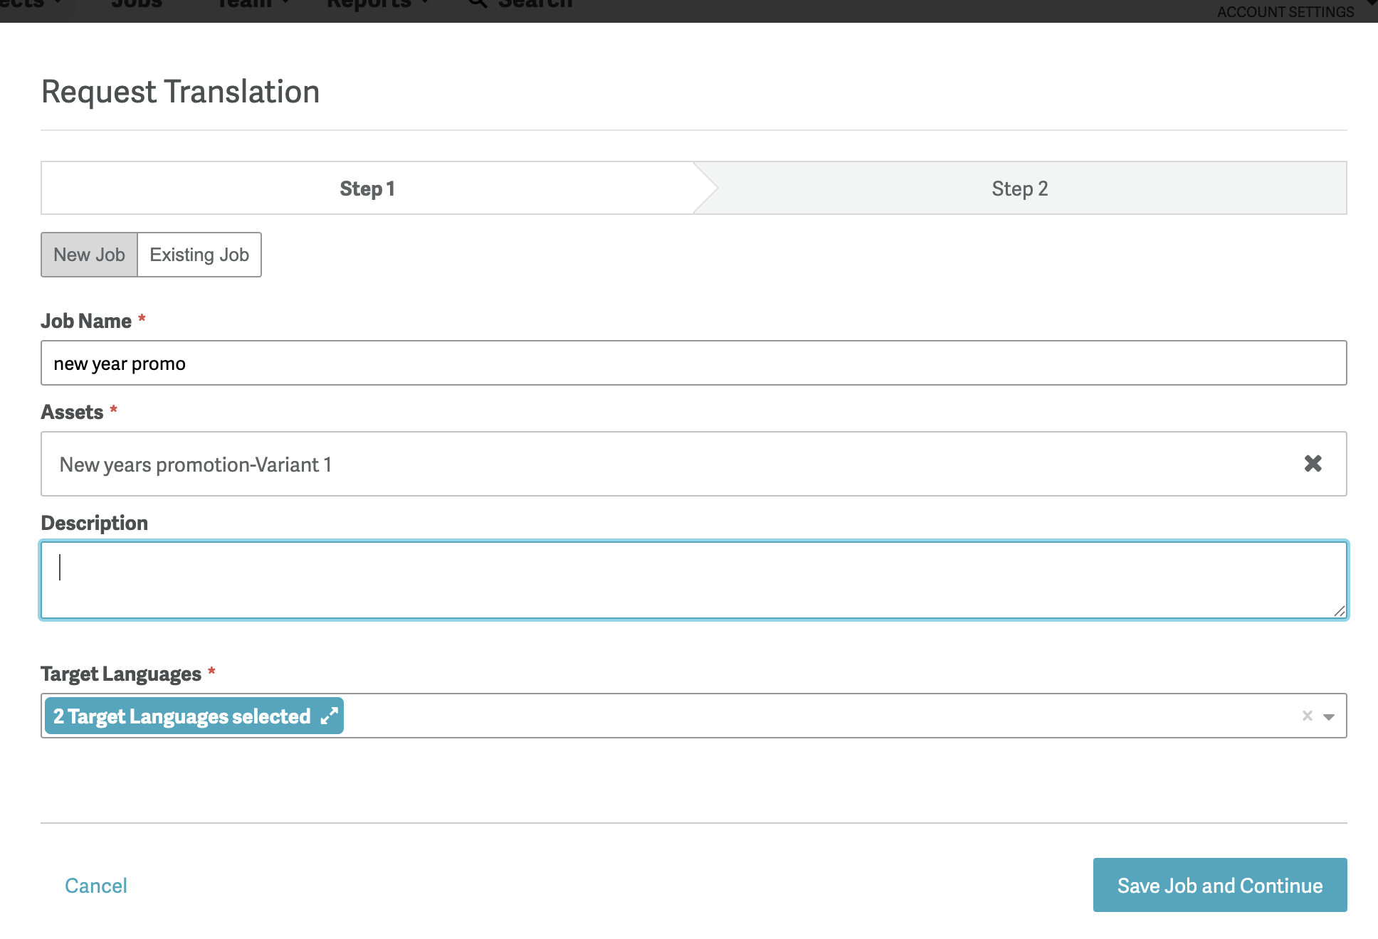Screen dimensions: 1378x939
Task: Focus the Job Name input field
Action: coord(693,364)
